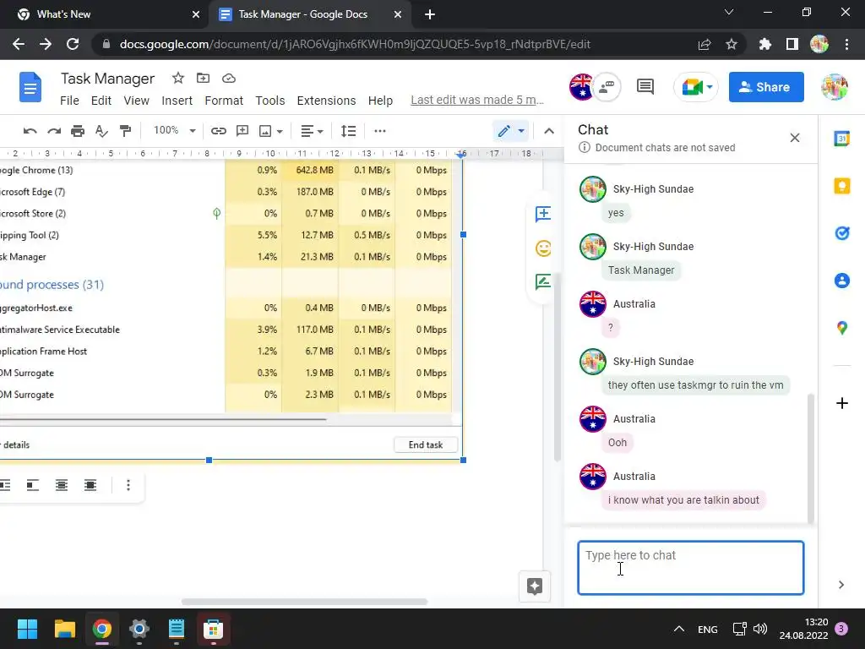Click the suggest edits icon beside the page
This screenshot has width=865, height=649.
pyautogui.click(x=543, y=282)
